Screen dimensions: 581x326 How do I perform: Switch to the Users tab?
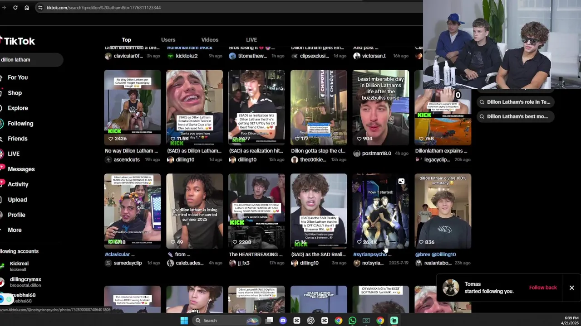coord(168,40)
